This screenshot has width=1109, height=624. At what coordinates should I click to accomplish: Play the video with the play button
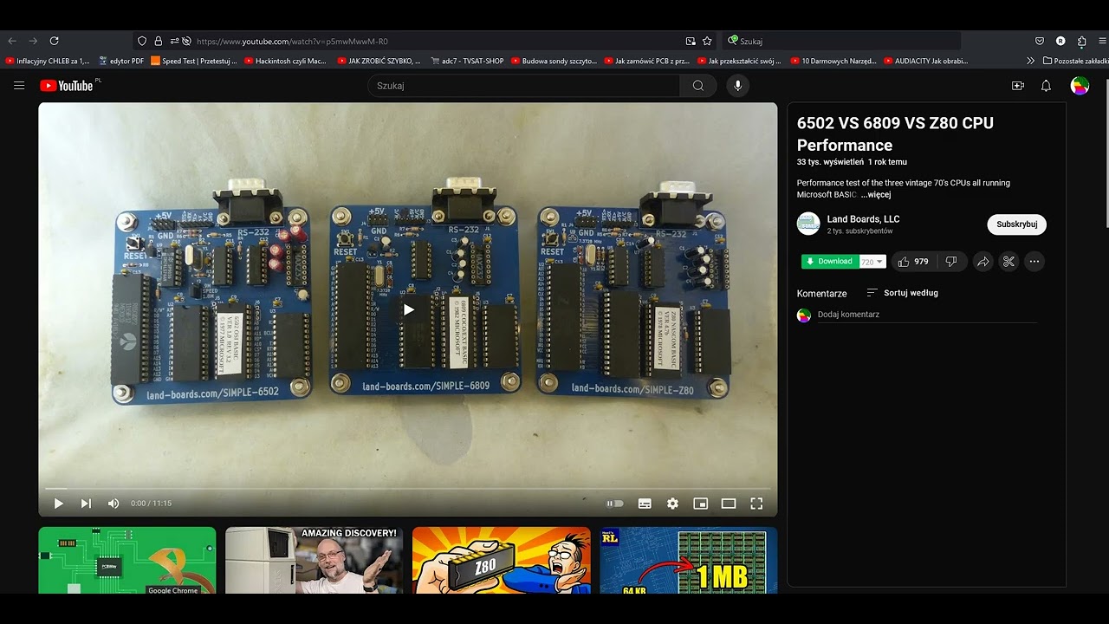pyautogui.click(x=59, y=504)
